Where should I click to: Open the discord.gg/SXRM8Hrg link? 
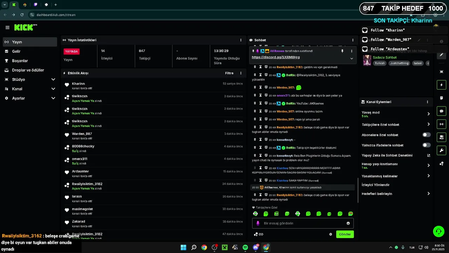tap(276, 57)
